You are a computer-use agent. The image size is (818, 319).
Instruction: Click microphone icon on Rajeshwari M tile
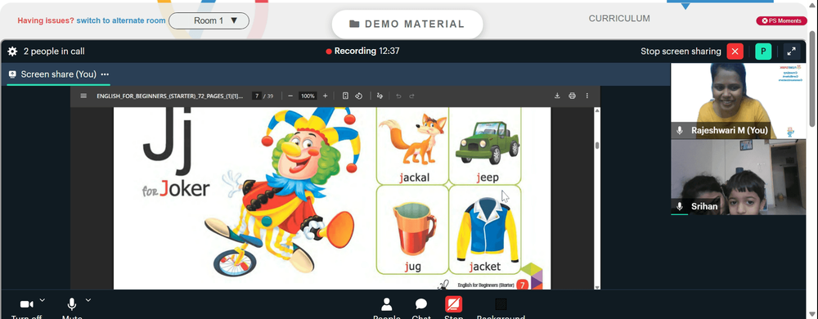(x=679, y=130)
